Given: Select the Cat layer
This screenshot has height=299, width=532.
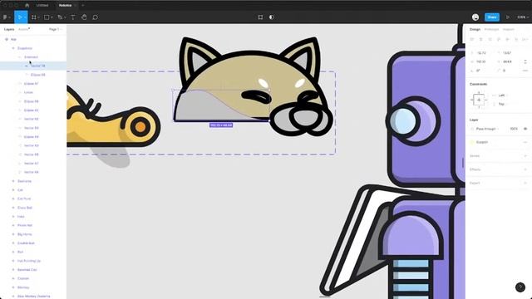Looking at the screenshot, I should [20, 190].
